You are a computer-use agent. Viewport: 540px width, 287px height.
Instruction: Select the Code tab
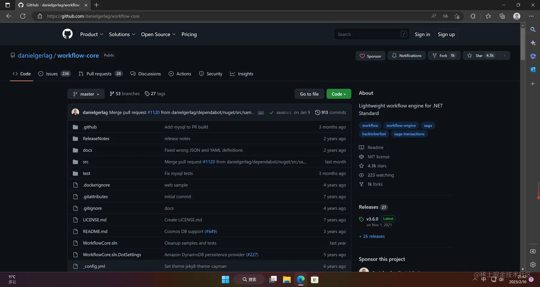pyautogui.click(x=22, y=74)
